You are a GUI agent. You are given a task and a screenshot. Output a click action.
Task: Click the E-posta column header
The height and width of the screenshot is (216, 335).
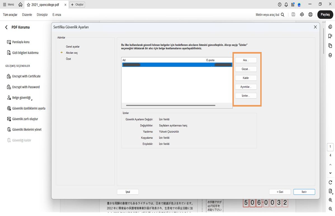(x=219, y=60)
